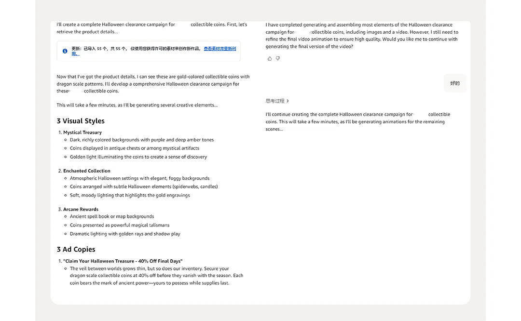
Task: Click the "Soft, moody lighting" bullet line
Action: pos(130,195)
